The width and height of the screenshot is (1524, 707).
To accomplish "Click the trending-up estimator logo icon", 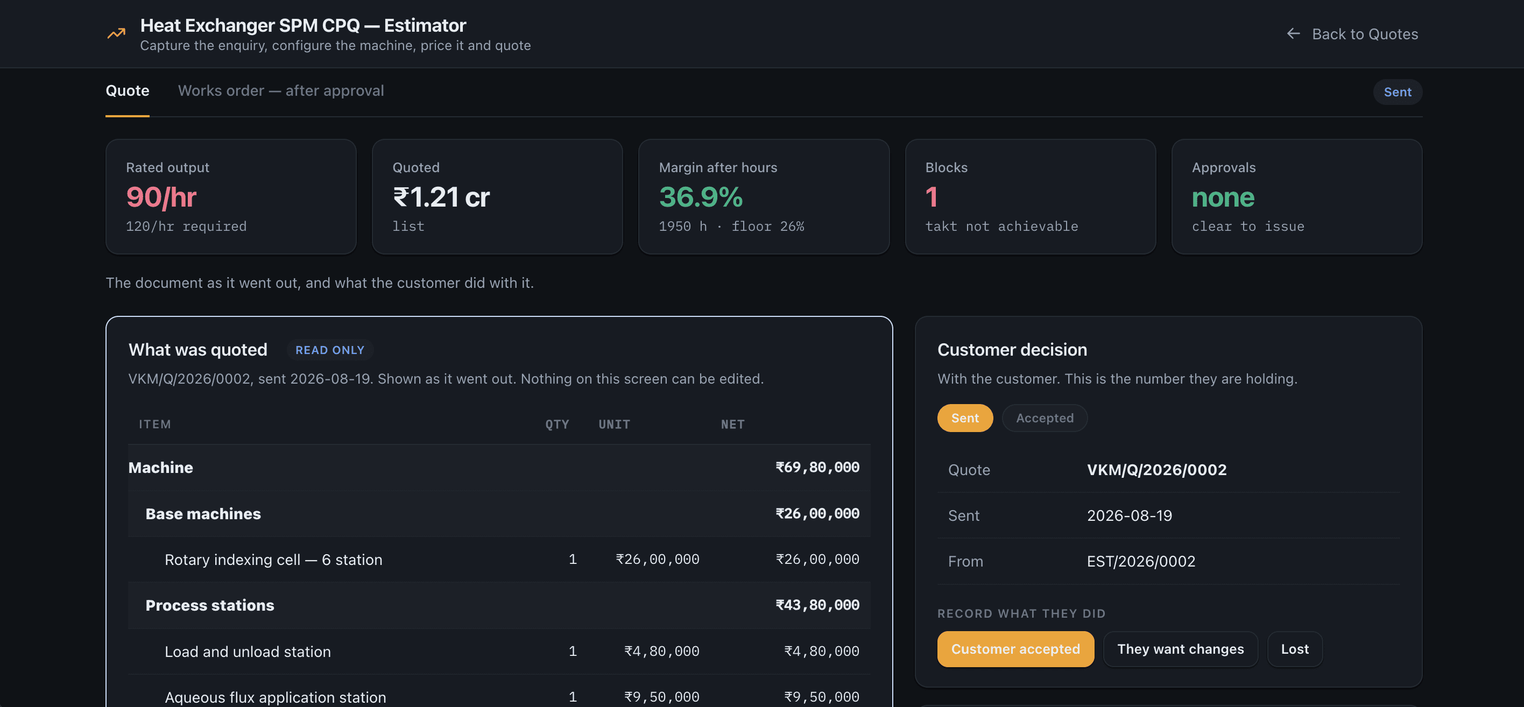I will [117, 34].
